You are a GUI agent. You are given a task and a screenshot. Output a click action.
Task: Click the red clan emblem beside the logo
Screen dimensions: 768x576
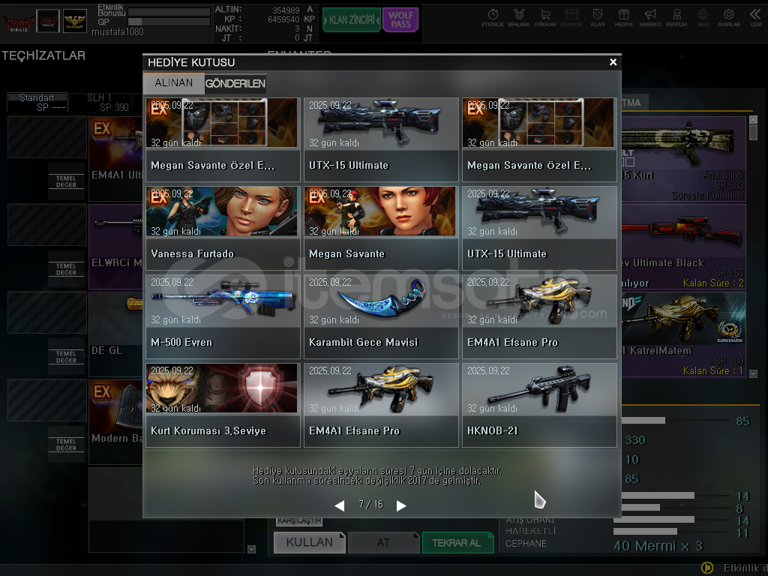[48, 21]
